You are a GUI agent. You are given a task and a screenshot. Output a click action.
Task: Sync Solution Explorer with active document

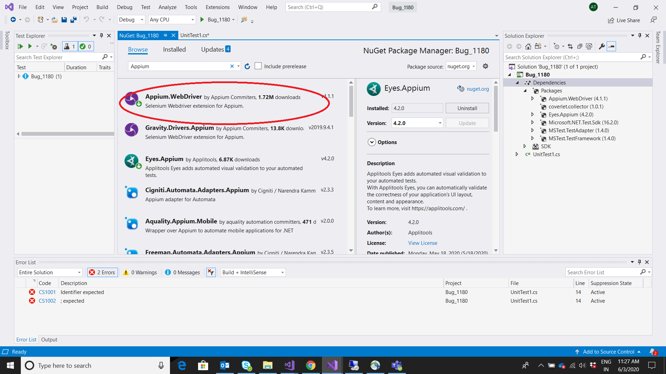point(570,46)
